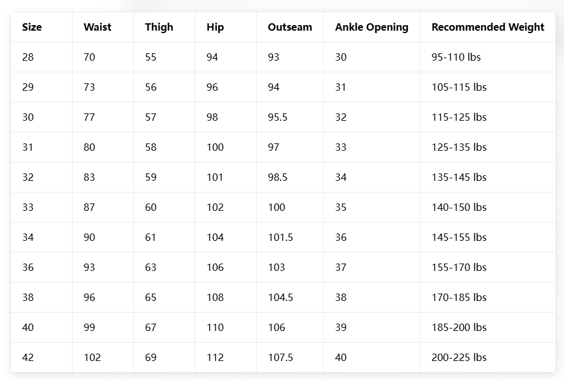
Task: Click the Recommended Weight column header
Action: (x=487, y=27)
